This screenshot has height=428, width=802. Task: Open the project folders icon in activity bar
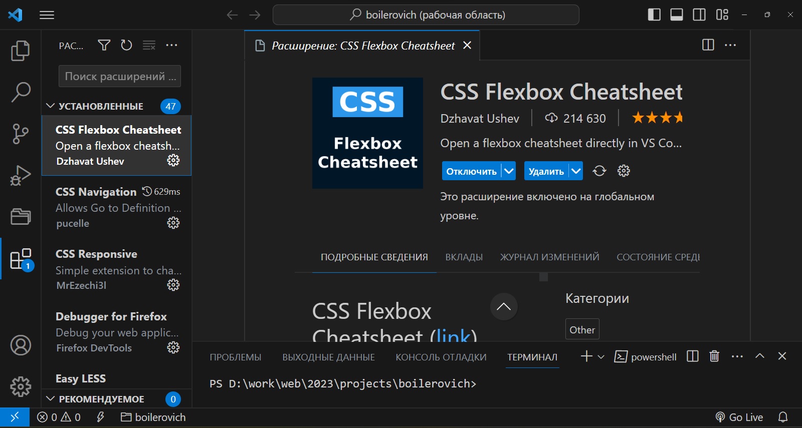pyautogui.click(x=21, y=217)
